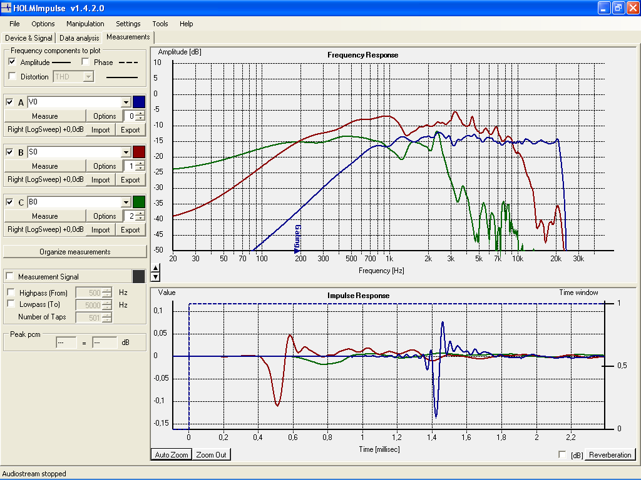Click the down arrow below the frequency graph
This screenshot has width=641, height=480.
click(155, 277)
